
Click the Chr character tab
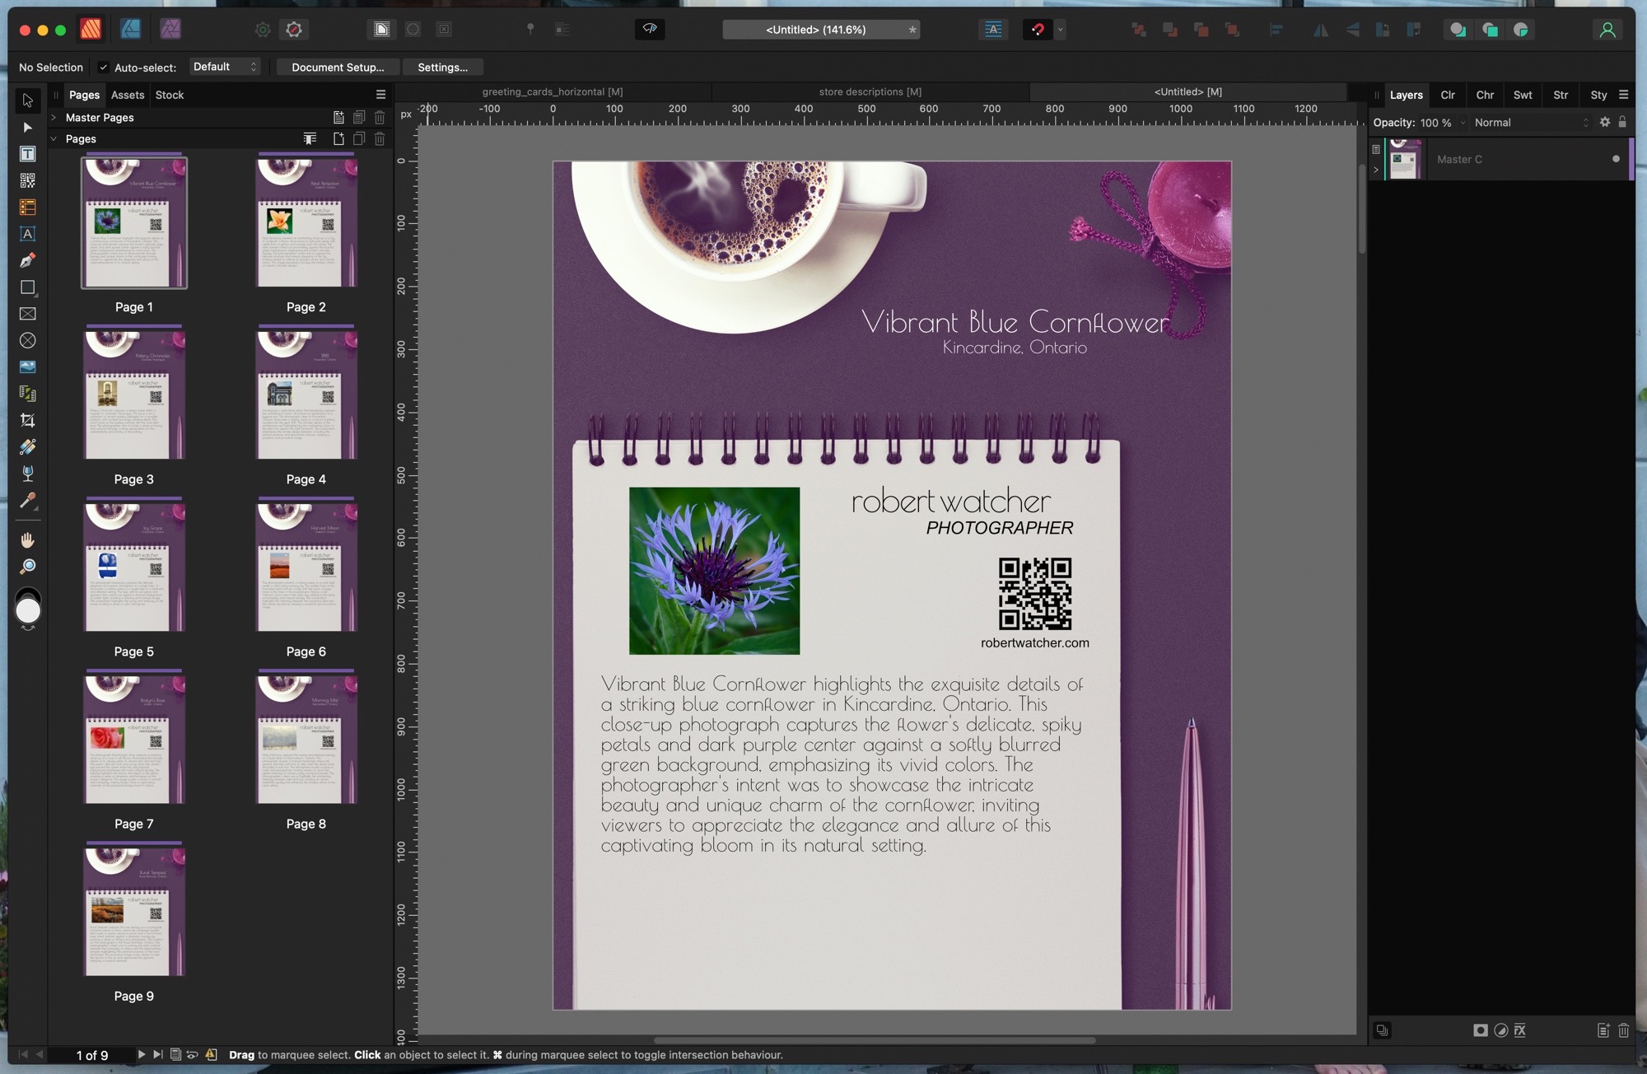[x=1485, y=95]
